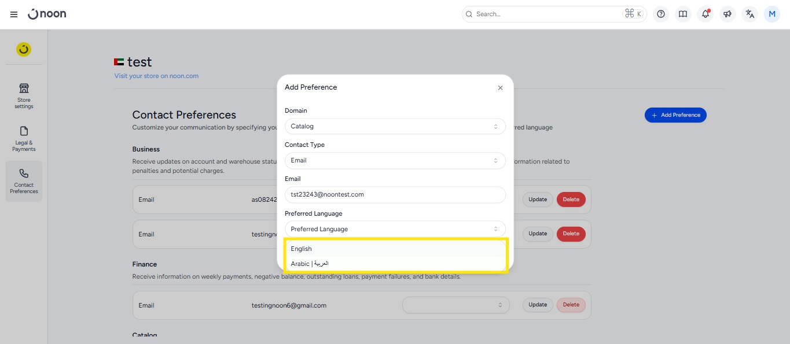Open Store settings in sidebar
790x344 pixels.
coord(24,95)
